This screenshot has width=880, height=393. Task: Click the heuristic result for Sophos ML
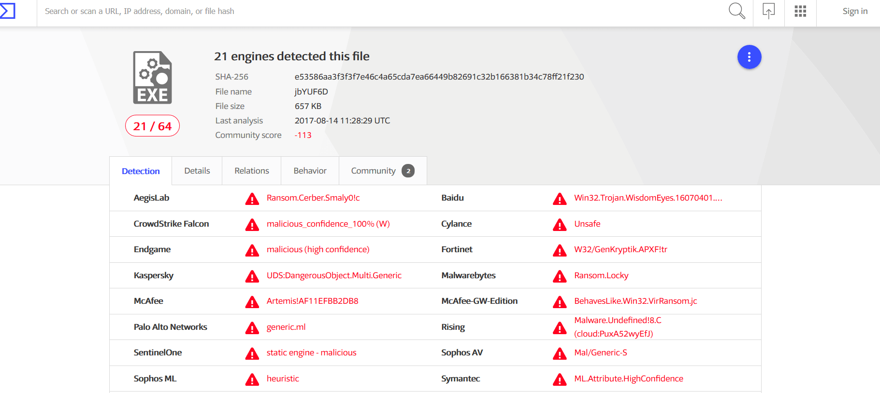[283, 379]
